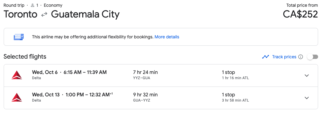Click the Delta logo on Oct 6 flight
The height and width of the screenshot is (116, 323).
click(17, 75)
